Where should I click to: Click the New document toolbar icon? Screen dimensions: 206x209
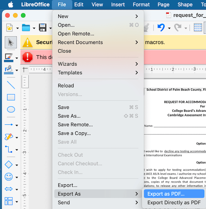(x=10, y=27)
